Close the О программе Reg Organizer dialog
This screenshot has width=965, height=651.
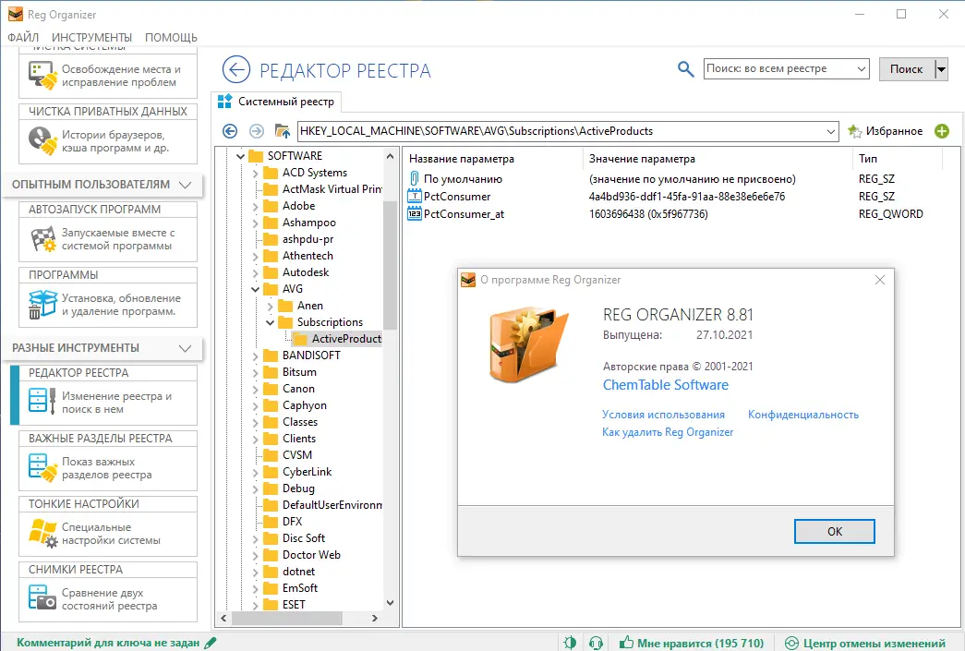click(x=880, y=280)
